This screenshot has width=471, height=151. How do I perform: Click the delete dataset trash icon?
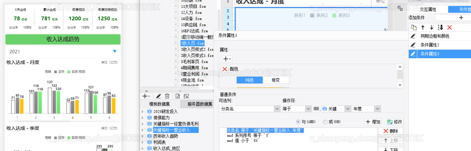click(x=167, y=96)
